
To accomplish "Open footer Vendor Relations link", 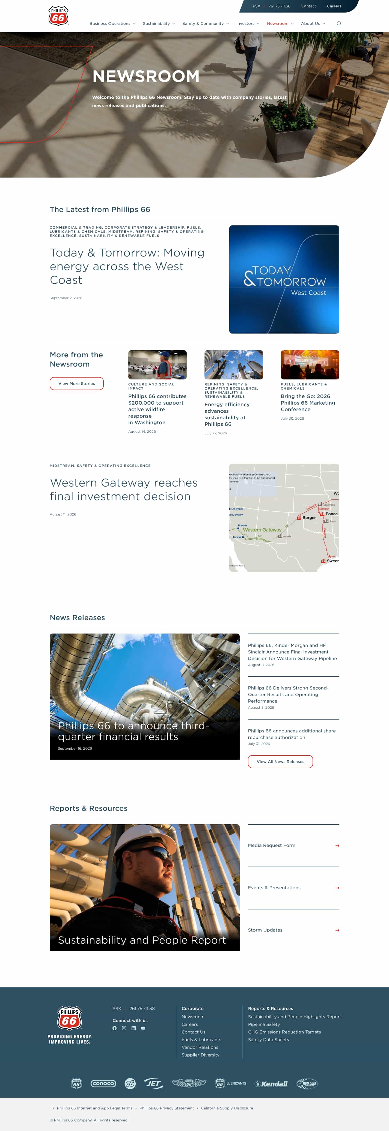I will (x=200, y=1048).
